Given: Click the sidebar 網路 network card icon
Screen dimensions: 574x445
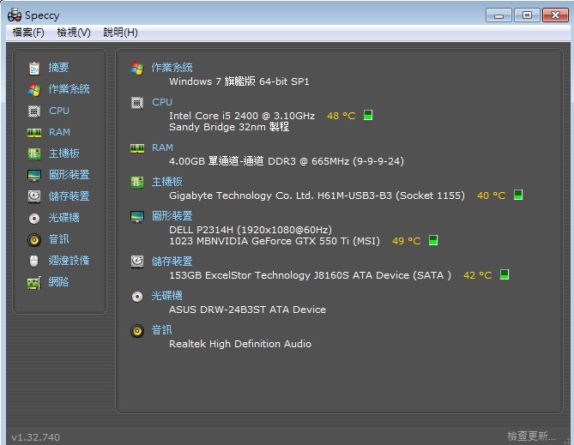Looking at the screenshot, I should point(34,282).
